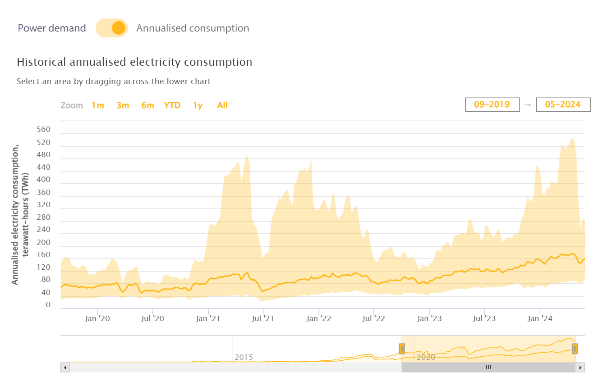Screen dimensions: 598x381
Task: Click the navigator's left range handle
Action: 402,349
